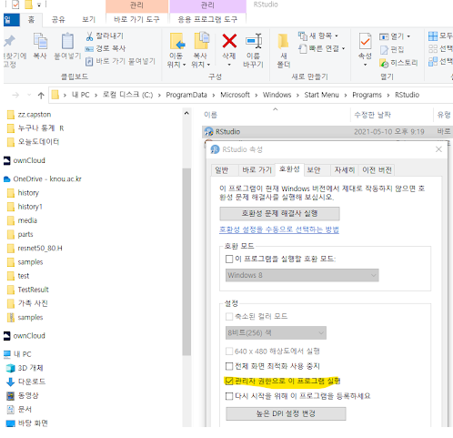453x438 pixels.
Task: Click the Paste (붙여넣기) clipboard icon
Action: point(67,41)
